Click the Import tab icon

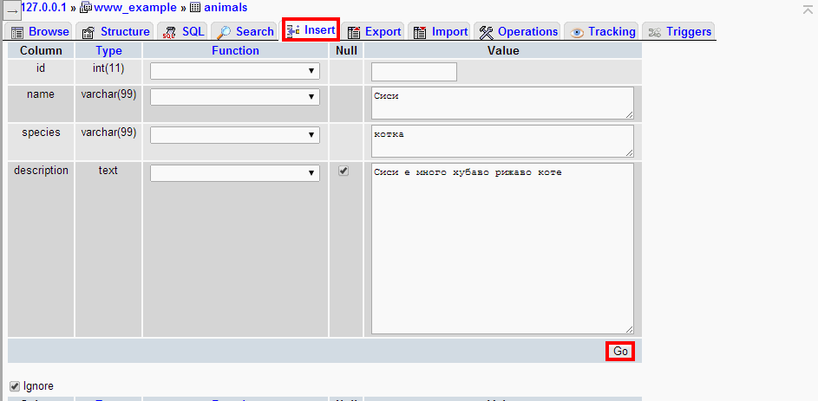click(x=420, y=32)
